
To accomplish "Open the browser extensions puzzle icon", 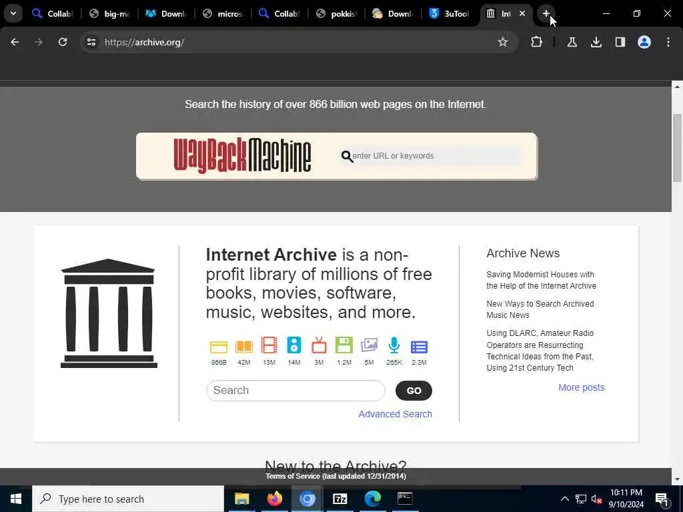I will (x=537, y=42).
